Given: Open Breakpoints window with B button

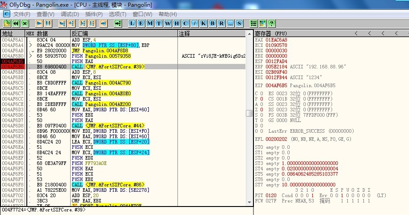Looking at the screenshot, I should point(212,24).
